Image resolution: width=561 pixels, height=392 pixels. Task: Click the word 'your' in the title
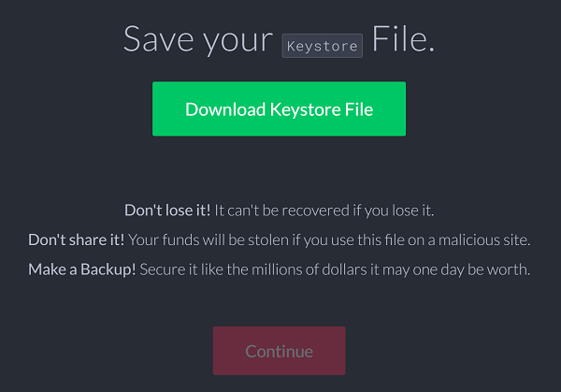pyautogui.click(x=238, y=42)
